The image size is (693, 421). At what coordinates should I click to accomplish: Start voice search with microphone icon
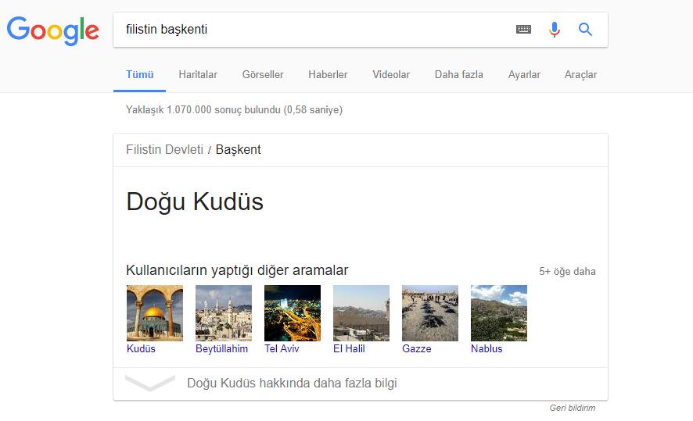pos(555,30)
